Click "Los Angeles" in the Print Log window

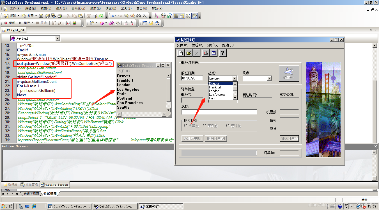(128, 89)
